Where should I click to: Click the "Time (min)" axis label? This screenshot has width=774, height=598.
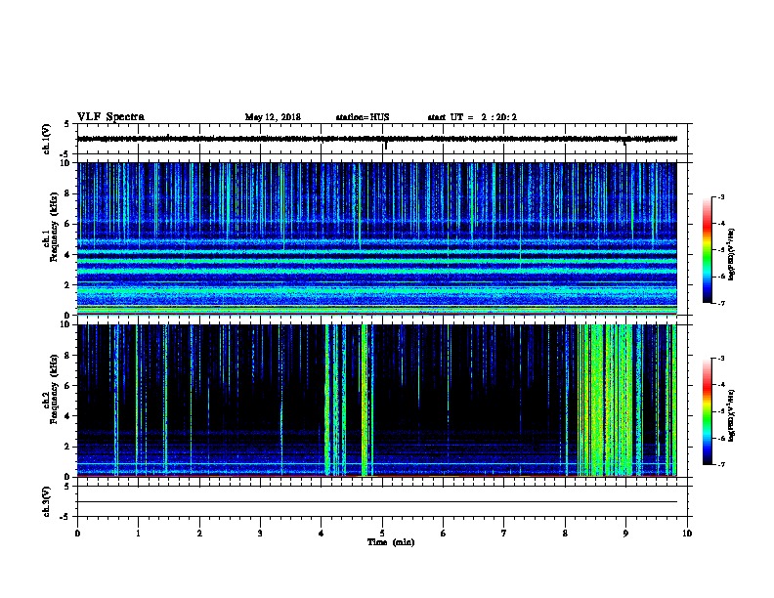click(x=391, y=542)
